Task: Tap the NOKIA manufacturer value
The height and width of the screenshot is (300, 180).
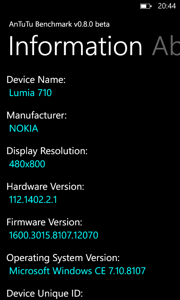Action: click(x=24, y=129)
